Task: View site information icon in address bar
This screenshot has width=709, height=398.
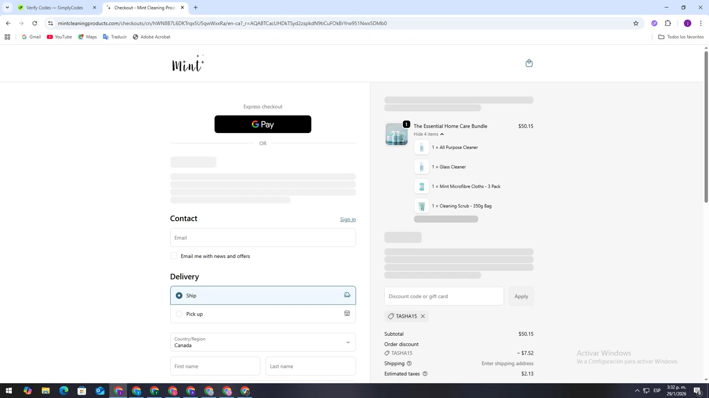Action: click(51, 23)
